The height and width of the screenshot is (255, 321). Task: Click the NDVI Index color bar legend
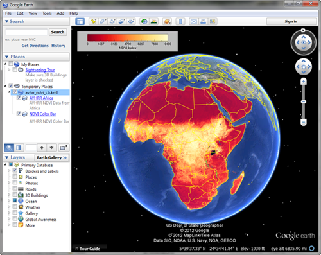[x=128, y=42]
